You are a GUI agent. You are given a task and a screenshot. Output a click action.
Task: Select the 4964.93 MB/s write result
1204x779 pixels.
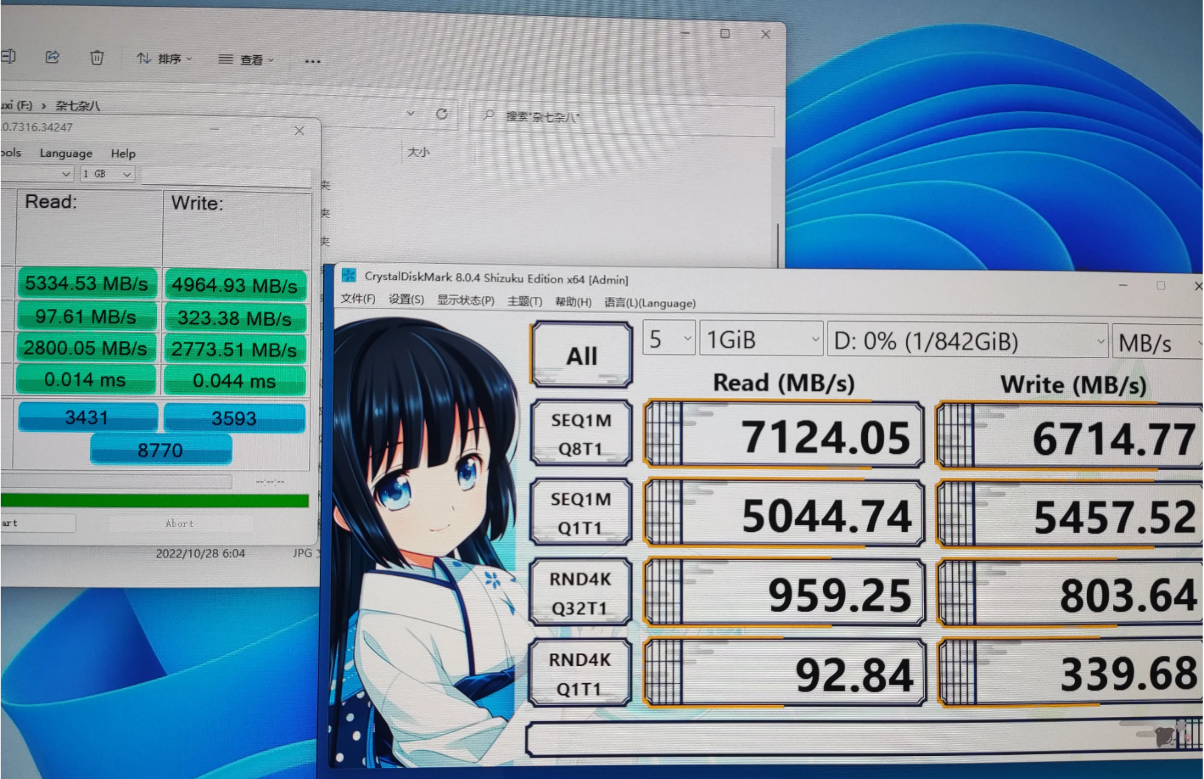click(234, 285)
